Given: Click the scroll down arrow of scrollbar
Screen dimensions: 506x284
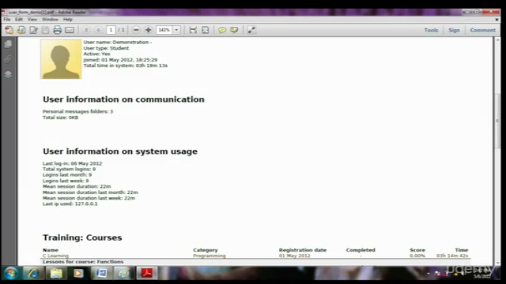Looking at the screenshot, I should click(x=497, y=263).
